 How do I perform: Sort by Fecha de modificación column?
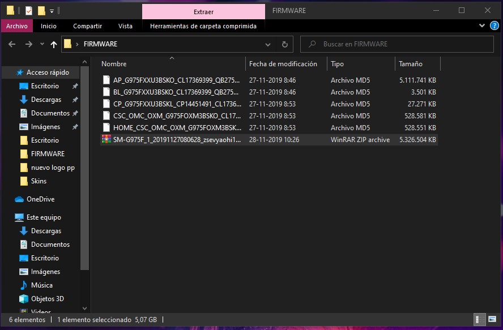click(287, 64)
